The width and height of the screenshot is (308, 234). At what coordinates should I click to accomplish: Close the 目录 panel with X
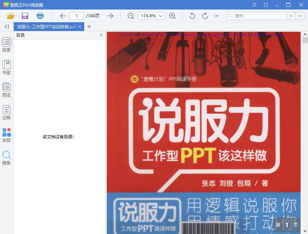[101, 35]
